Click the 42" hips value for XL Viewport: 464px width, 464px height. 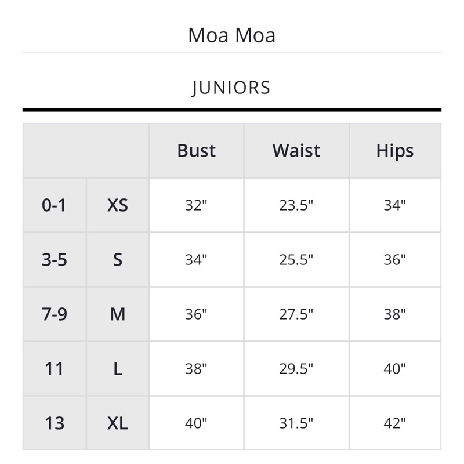(x=394, y=423)
